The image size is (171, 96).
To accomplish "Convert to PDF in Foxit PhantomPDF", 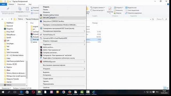I will (63, 38).
